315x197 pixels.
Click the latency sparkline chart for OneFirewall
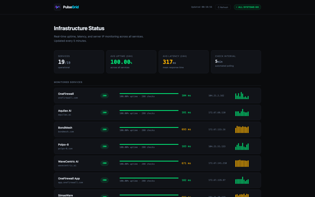pyautogui.click(x=242, y=96)
